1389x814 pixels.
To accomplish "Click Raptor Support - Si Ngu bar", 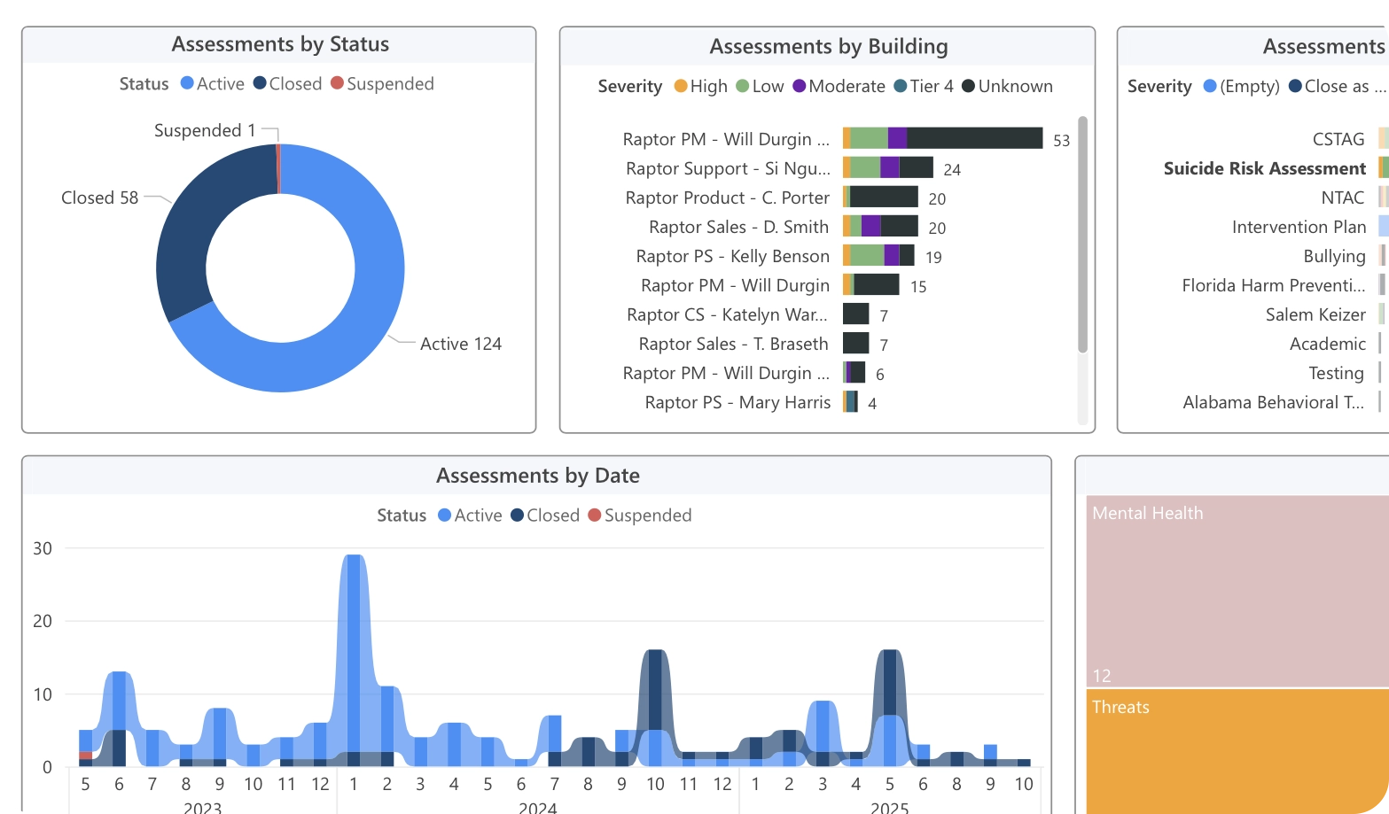I will tap(887, 168).
